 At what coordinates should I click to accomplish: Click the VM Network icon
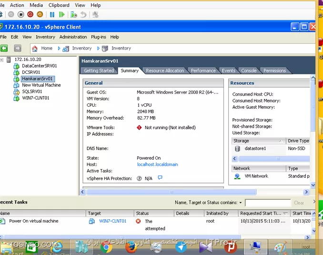(x=237, y=176)
